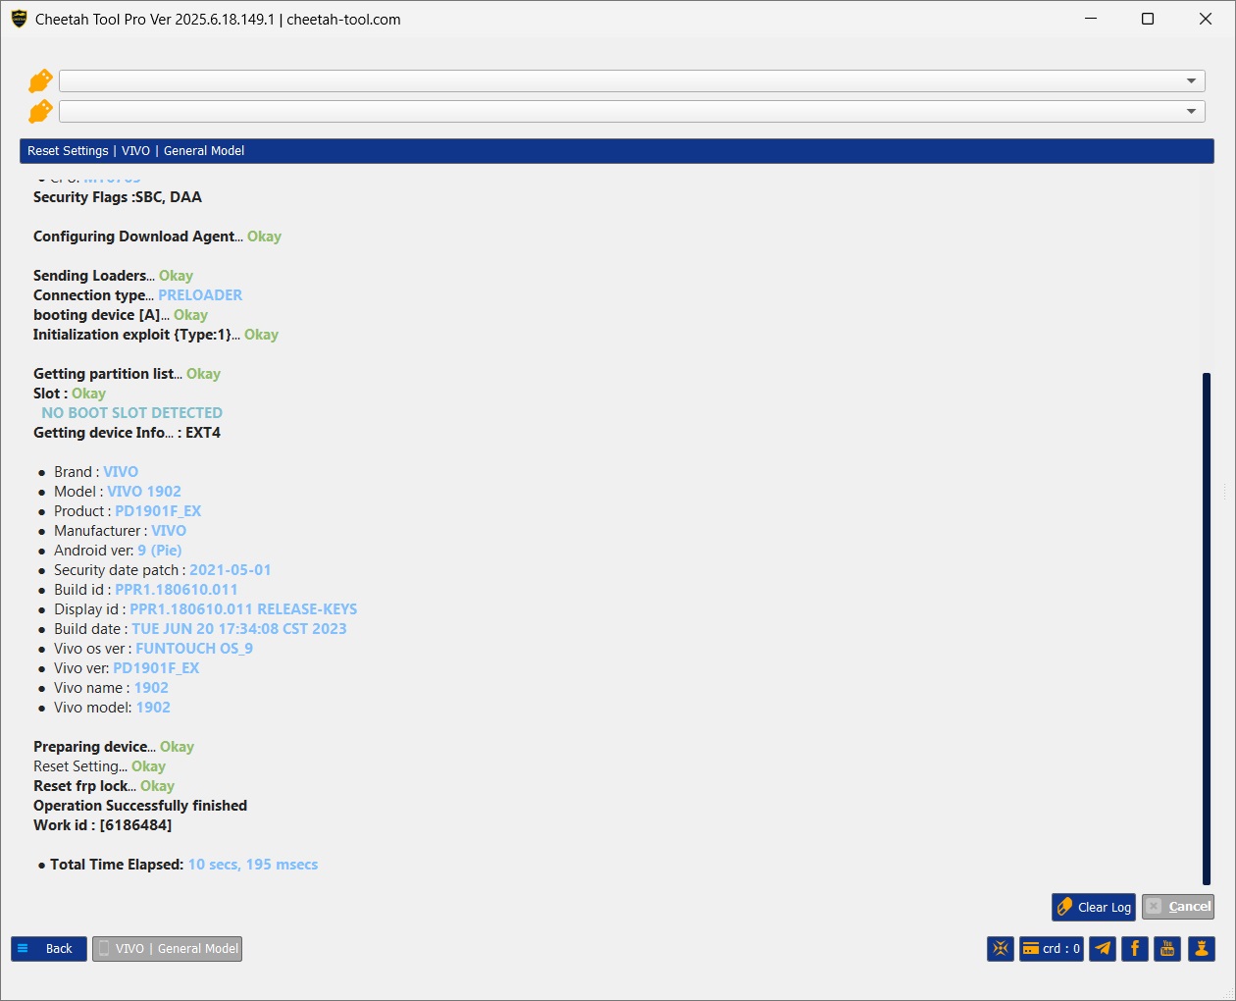This screenshot has width=1236, height=1001.
Task: Click the 'FUNTOUCH OS_9' value
Action: click(x=194, y=649)
